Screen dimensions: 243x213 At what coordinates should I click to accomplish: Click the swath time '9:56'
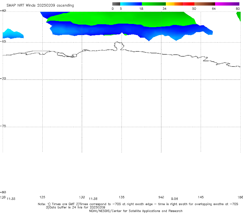pos(174,199)
